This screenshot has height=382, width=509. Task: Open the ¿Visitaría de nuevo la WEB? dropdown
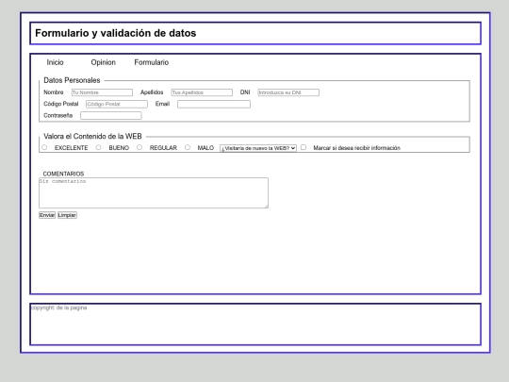tap(258, 148)
